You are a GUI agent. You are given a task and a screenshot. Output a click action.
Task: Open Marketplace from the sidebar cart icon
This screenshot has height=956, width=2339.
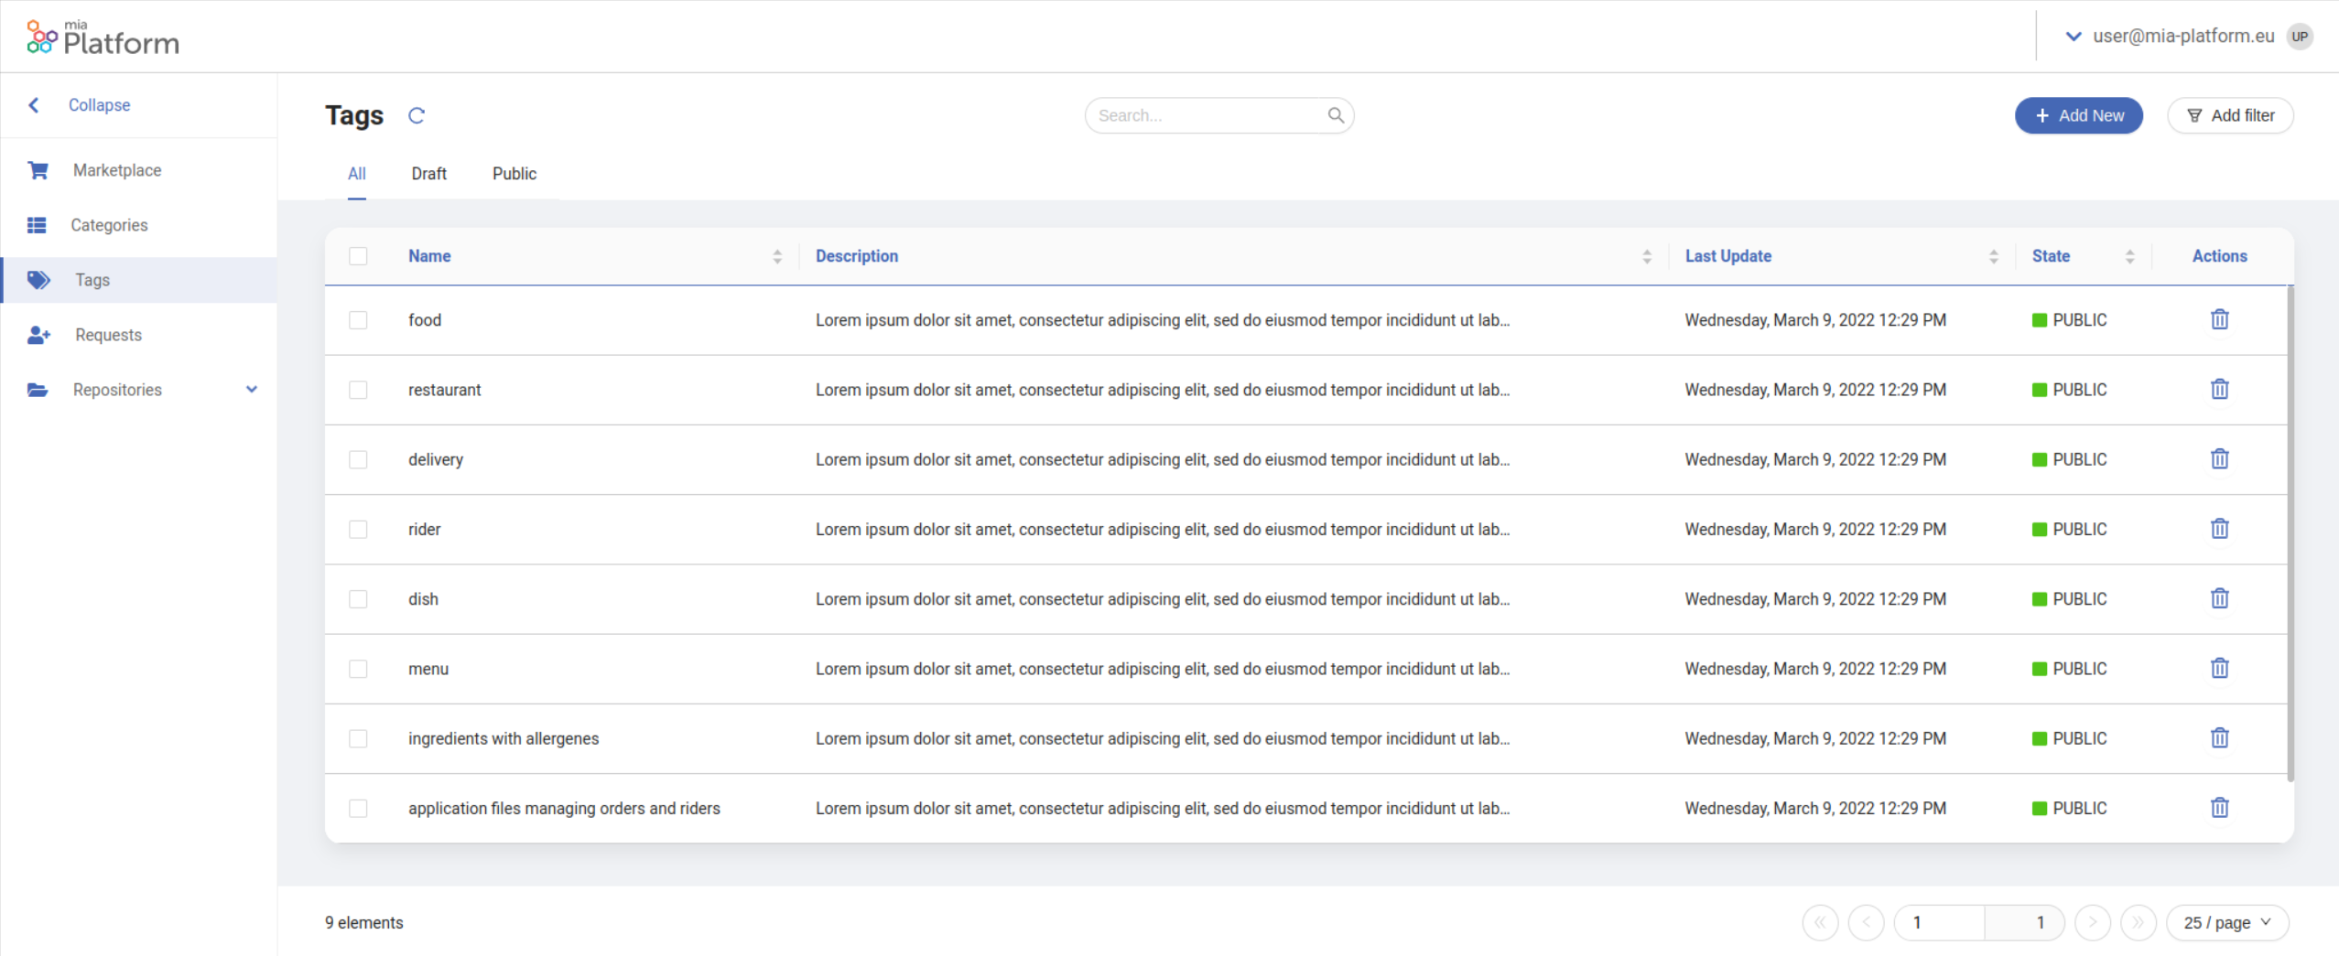pos(38,170)
